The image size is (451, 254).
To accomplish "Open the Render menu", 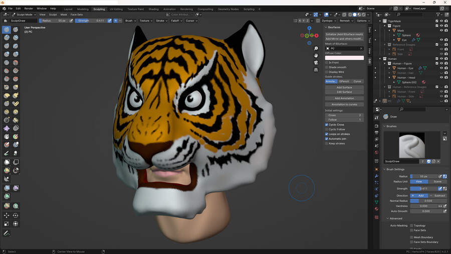I will tap(29, 9).
